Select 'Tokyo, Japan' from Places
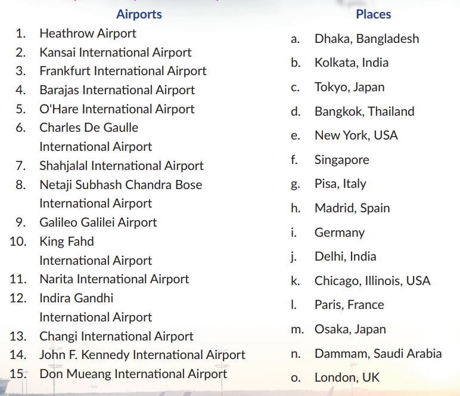 [x=349, y=87]
